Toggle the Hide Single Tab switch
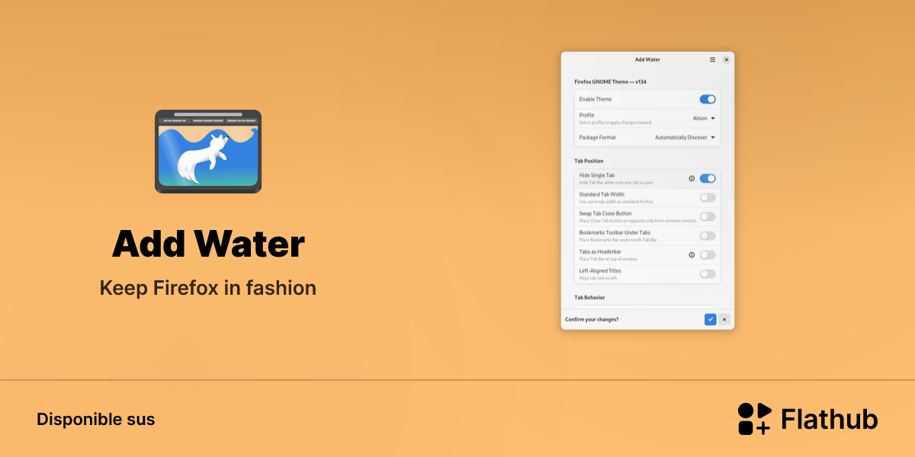The height and width of the screenshot is (457, 915). (x=708, y=178)
